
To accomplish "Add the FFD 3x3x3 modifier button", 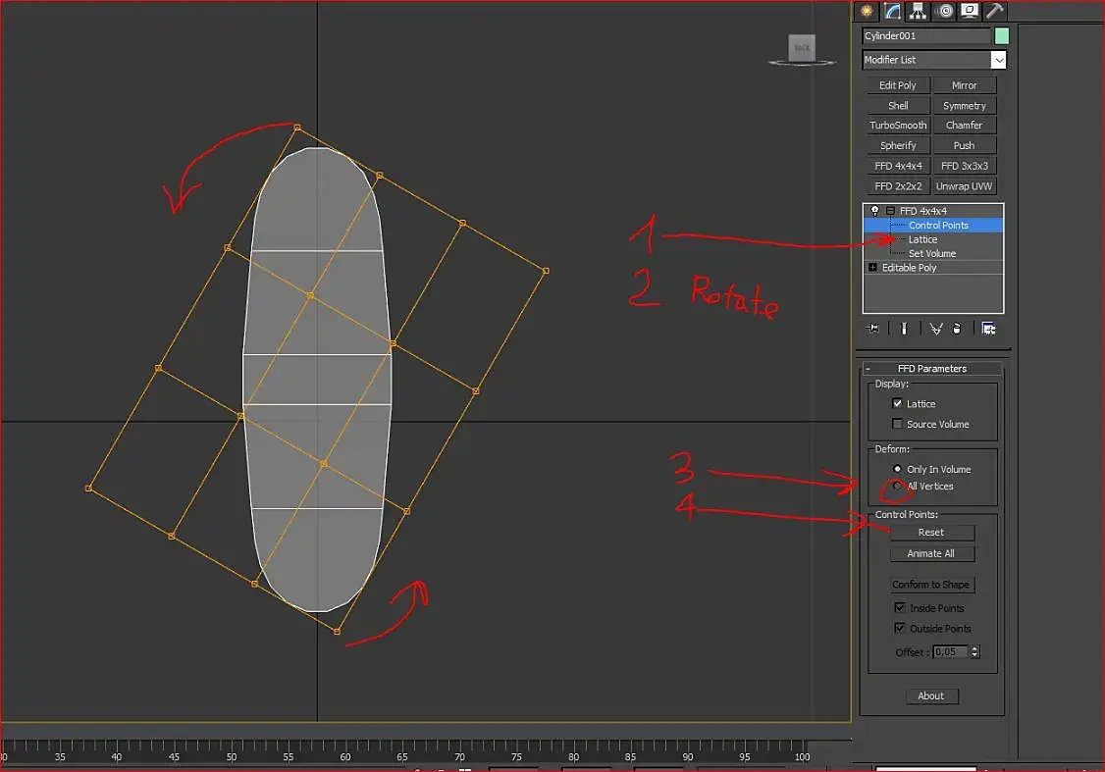I will click(964, 166).
